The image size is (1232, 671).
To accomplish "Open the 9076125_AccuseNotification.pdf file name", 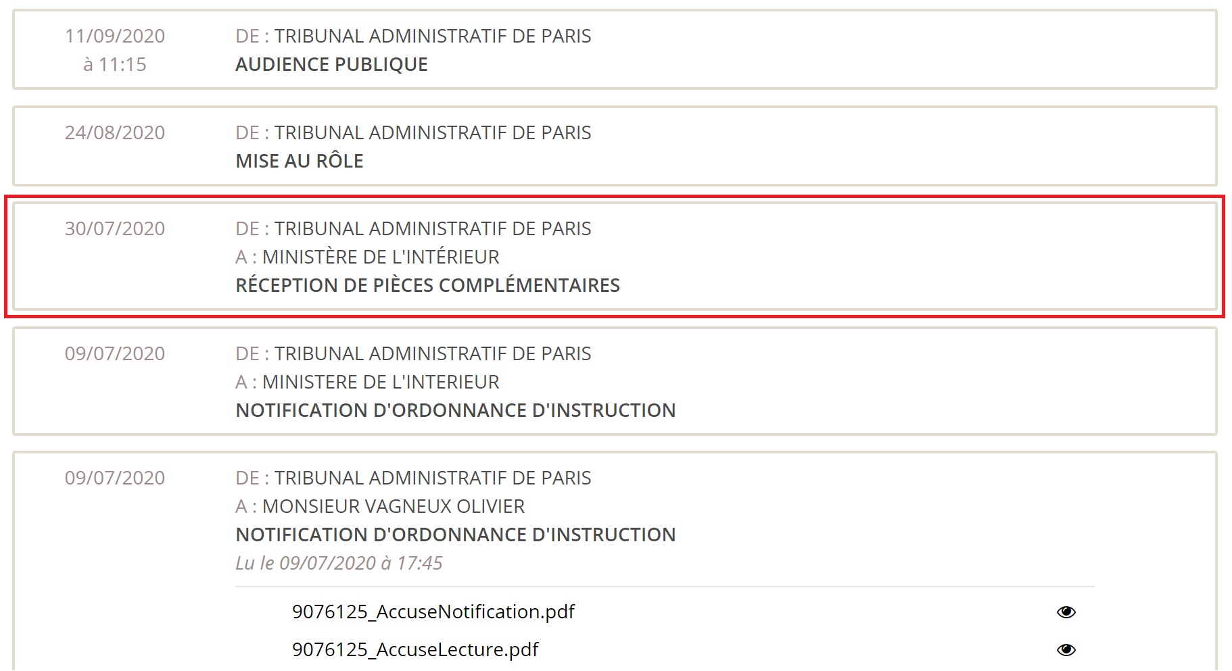I will tap(433, 612).
